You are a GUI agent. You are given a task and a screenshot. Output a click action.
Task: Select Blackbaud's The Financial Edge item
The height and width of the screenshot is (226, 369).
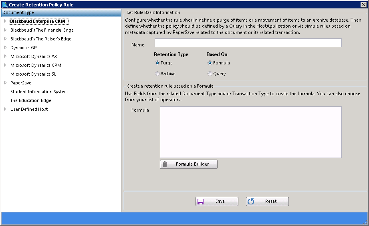pyautogui.click(x=42, y=30)
